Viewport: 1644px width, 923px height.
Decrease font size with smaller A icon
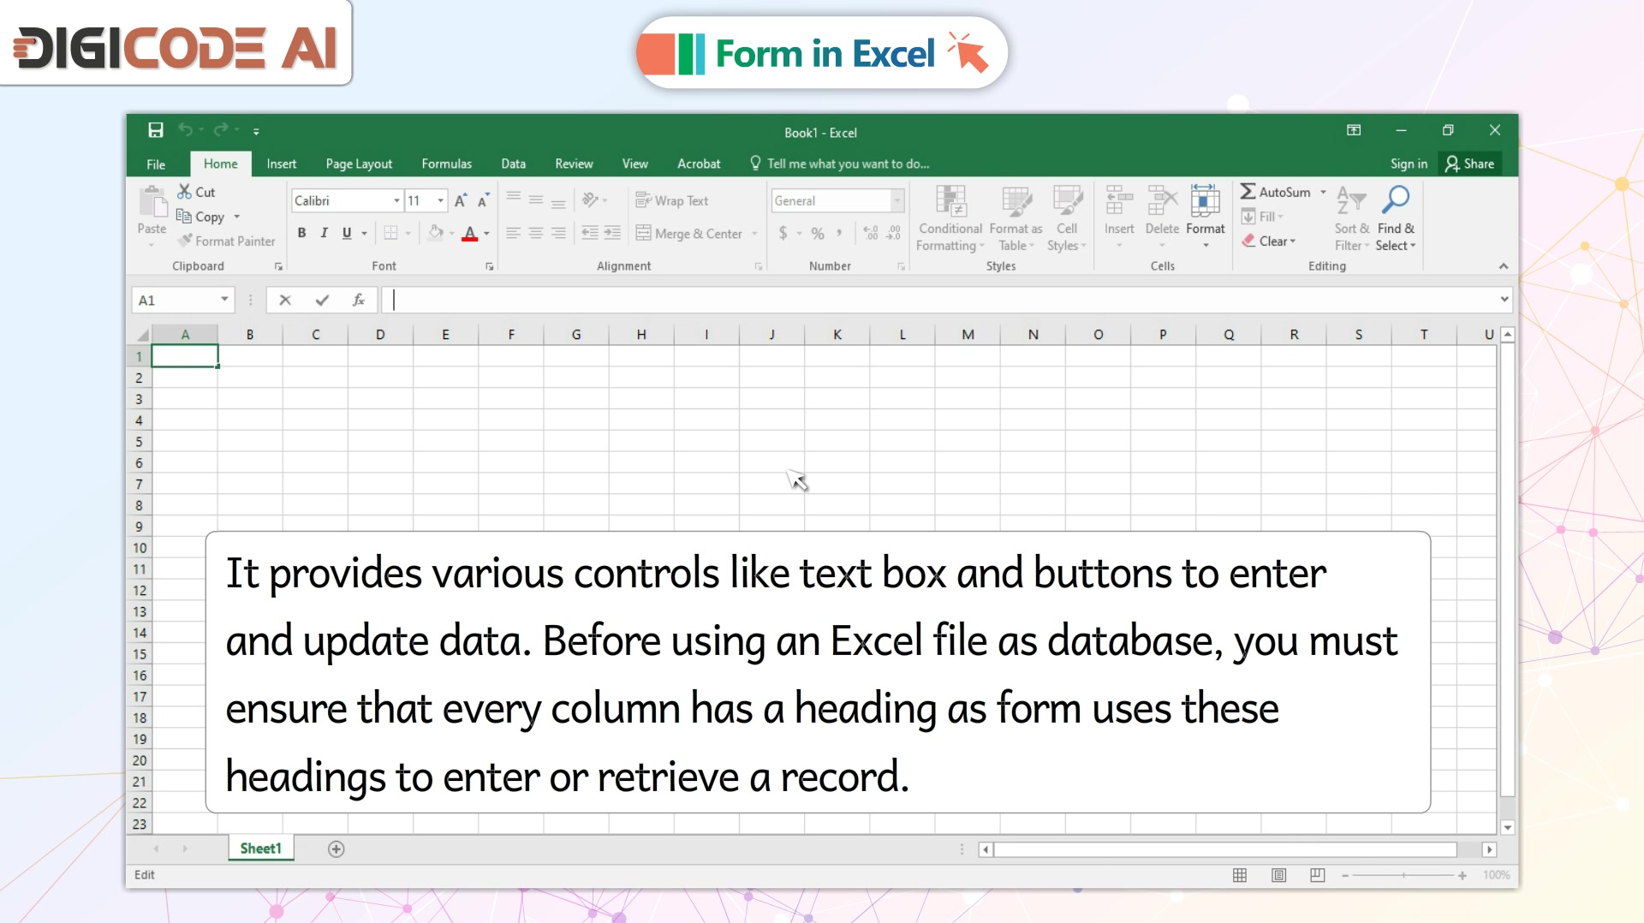483,200
